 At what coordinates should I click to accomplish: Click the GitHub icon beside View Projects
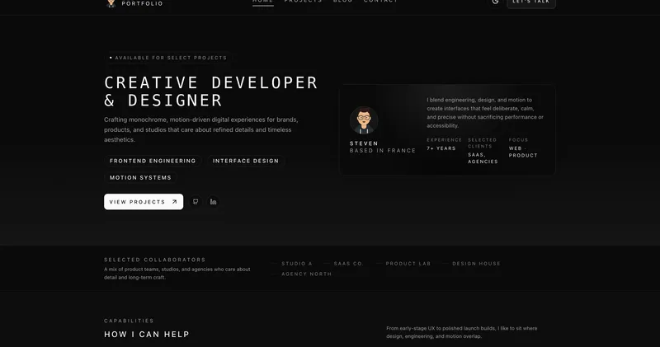pos(196,202)
